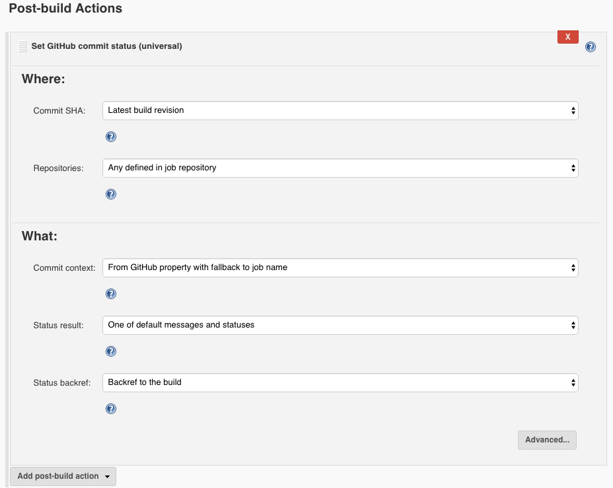Show help for Status backref field

(111, 409)
